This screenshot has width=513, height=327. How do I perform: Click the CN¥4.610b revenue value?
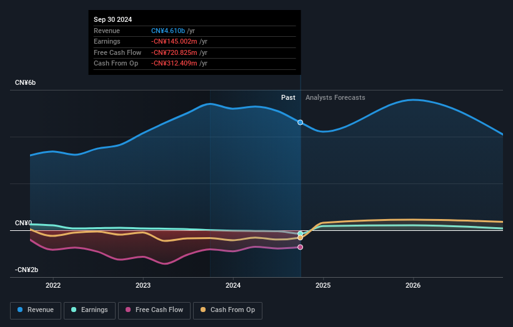tap(168, 31)
